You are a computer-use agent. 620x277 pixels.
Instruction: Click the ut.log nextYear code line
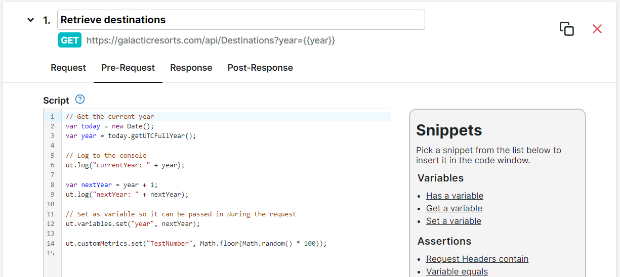coord(127,194)
